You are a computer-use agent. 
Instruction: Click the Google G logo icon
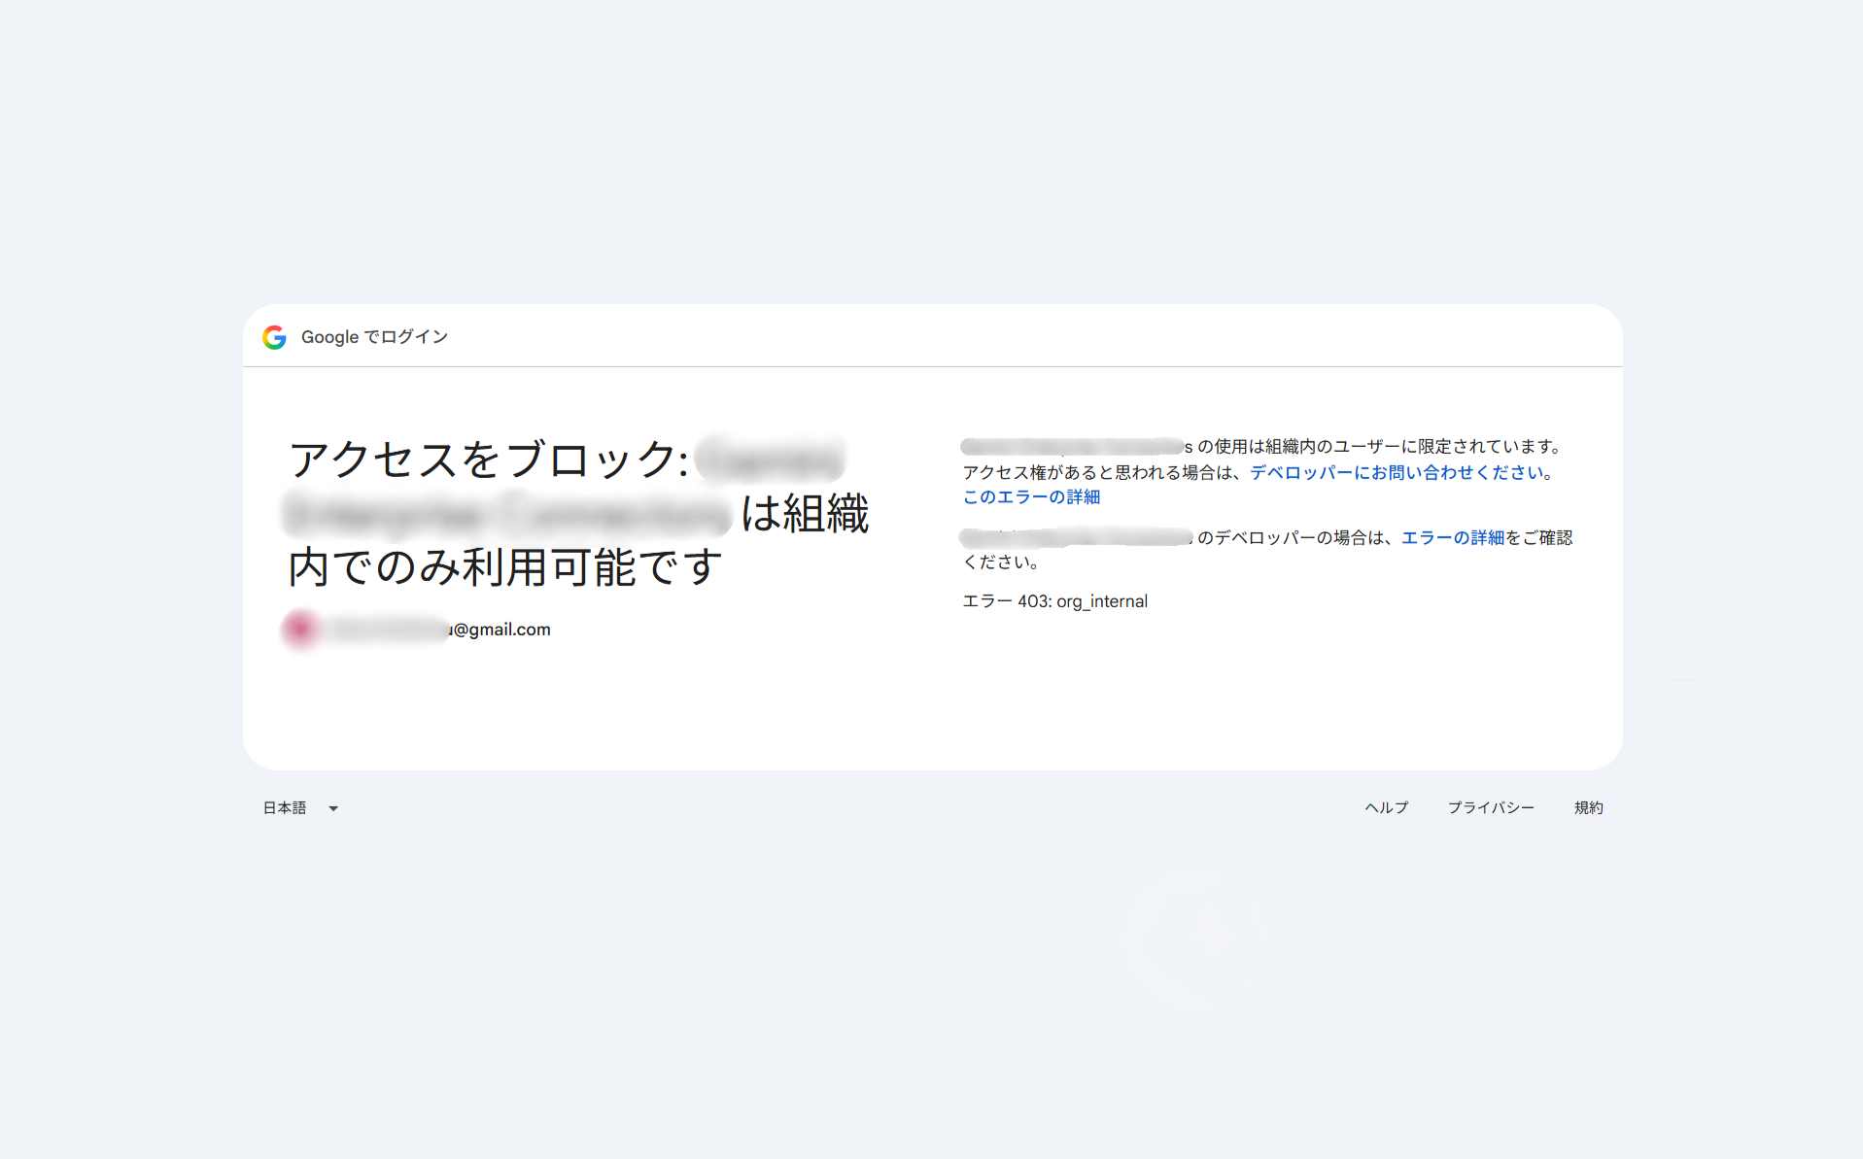(274, 337)
